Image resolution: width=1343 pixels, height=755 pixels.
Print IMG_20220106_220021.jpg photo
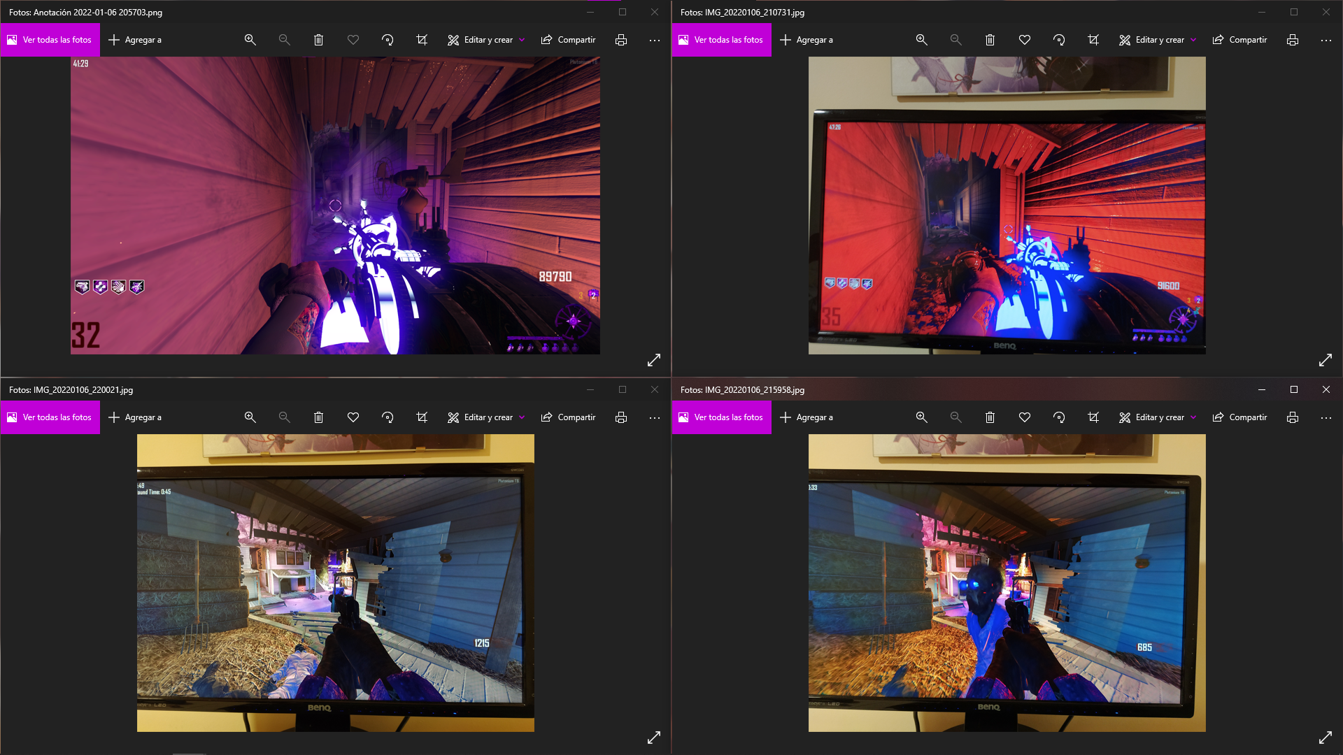[x=621, y=417]
